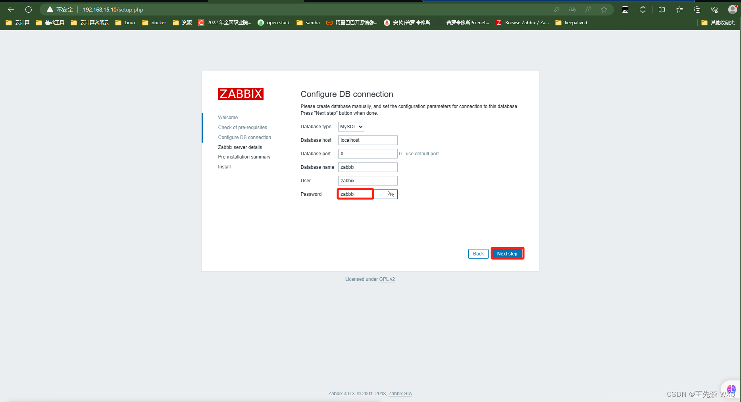Select Configure DB connection step
Screen dimensions: 741x402
click(x=244, y=137)
